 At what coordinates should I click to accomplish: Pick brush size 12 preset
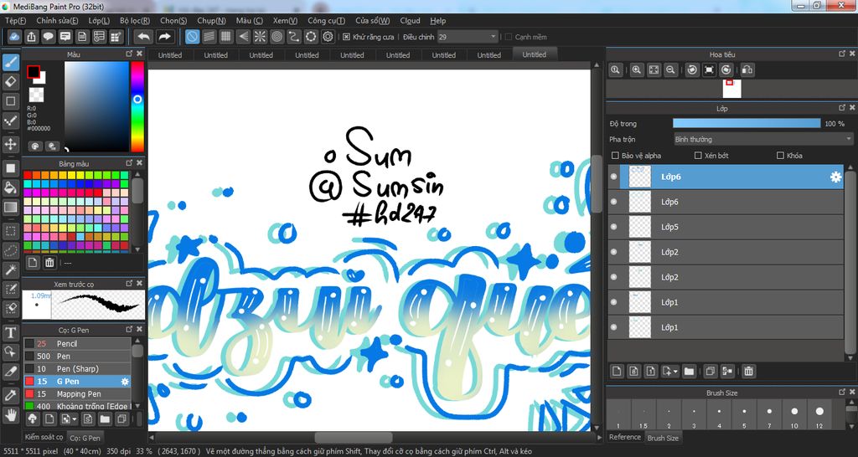click(x=819, y=415)
